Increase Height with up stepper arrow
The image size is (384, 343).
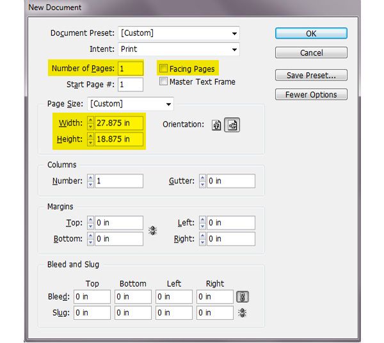click(x=91, y=136)
